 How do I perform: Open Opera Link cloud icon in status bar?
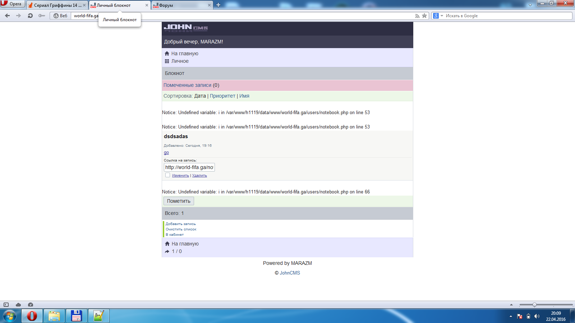pos(18,305)
